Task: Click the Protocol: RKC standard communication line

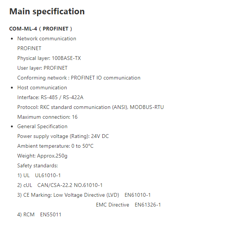Action: 90,107
